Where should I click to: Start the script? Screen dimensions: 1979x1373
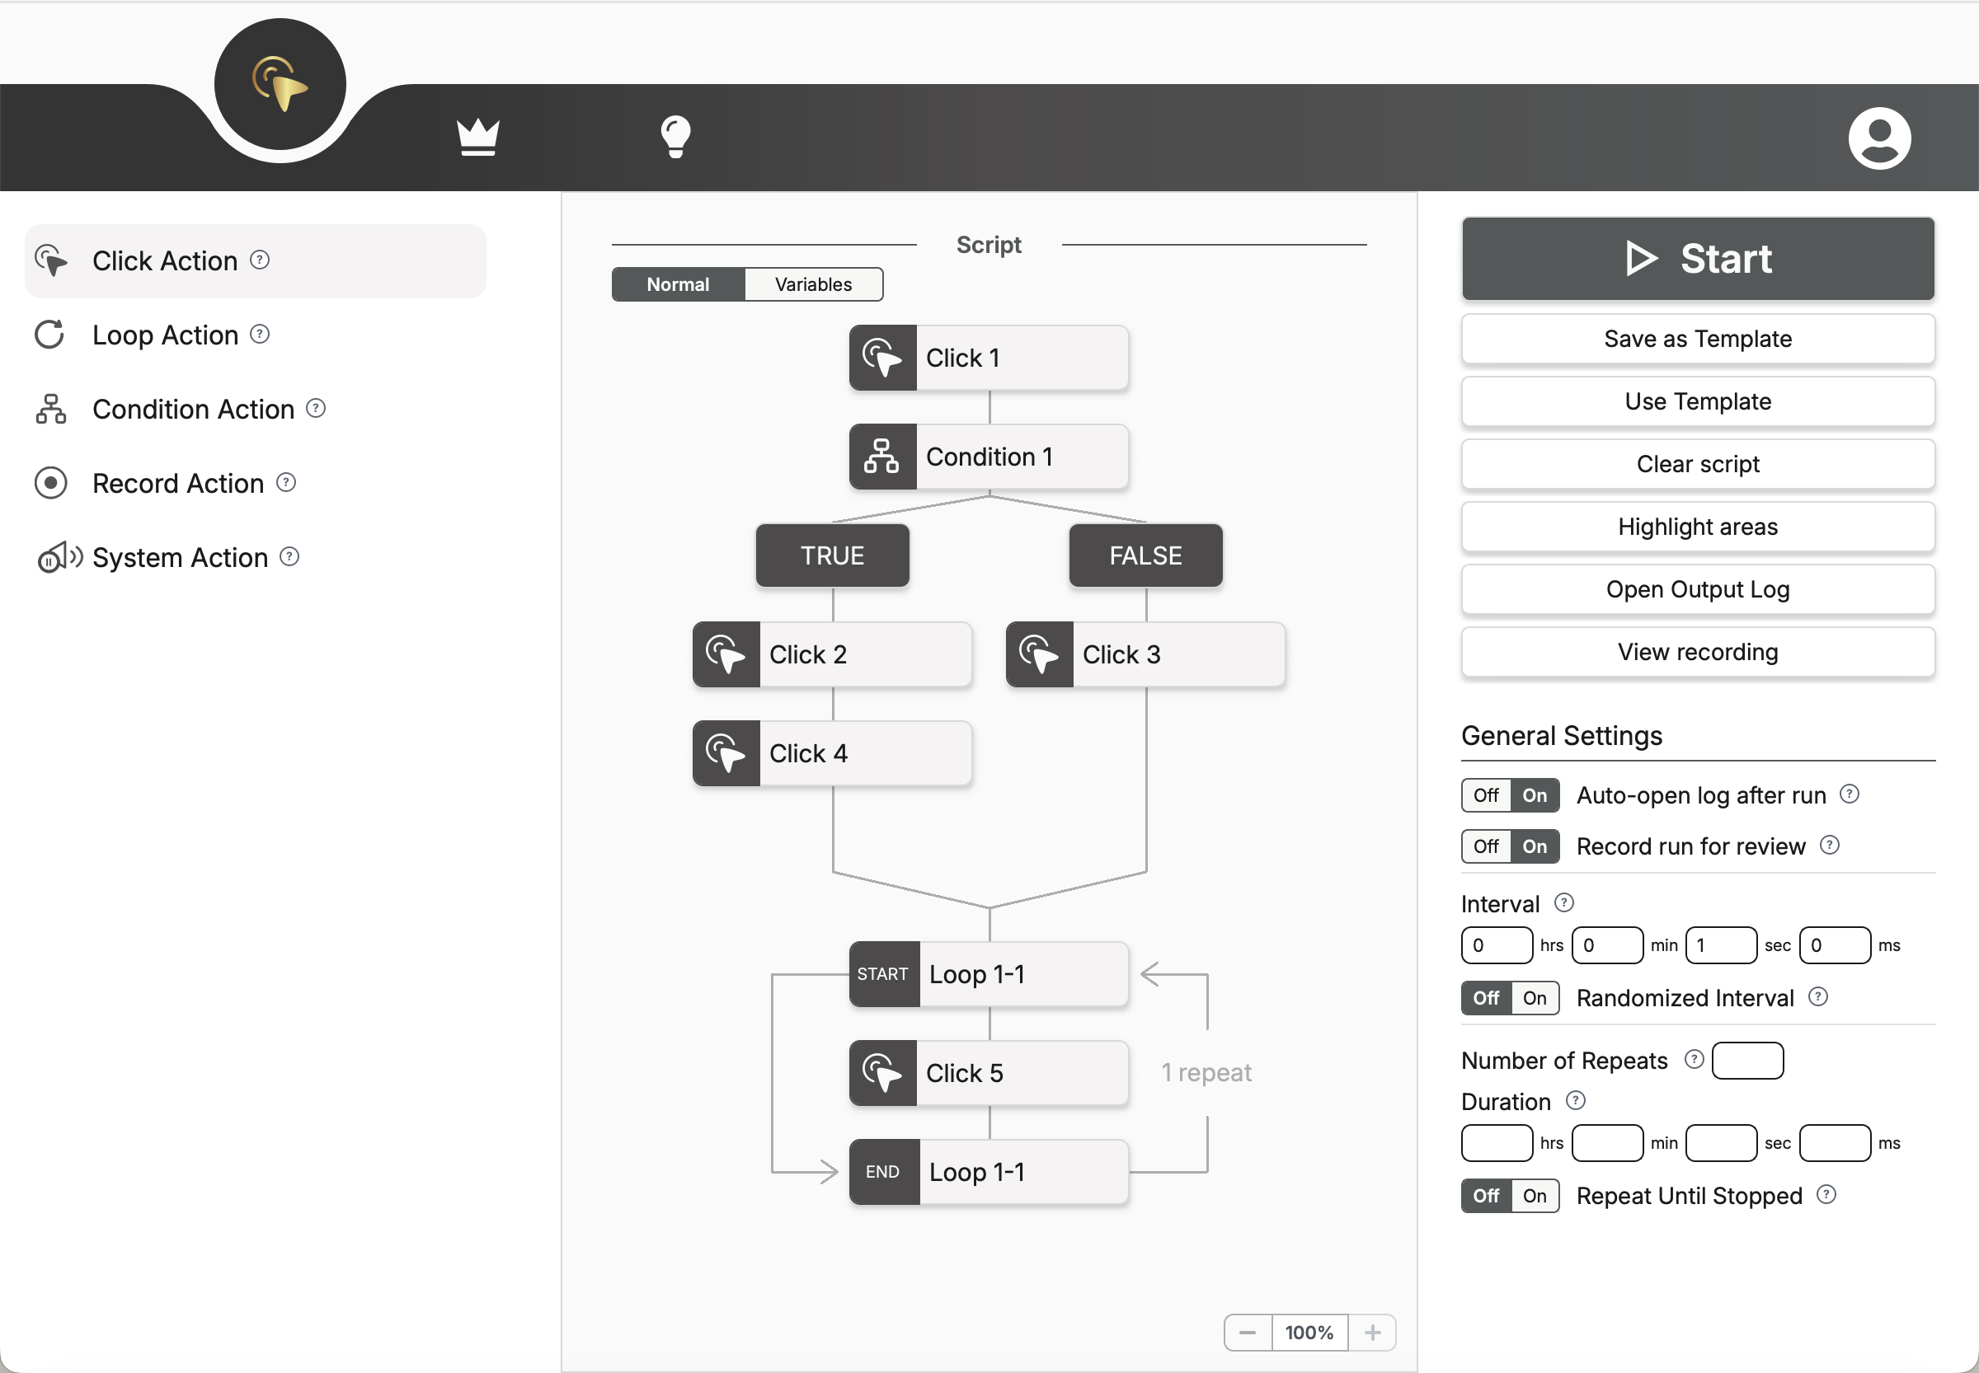coord(1698,259)
